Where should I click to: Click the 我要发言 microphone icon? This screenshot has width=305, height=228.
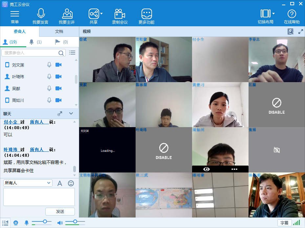[x=40, y=14]
